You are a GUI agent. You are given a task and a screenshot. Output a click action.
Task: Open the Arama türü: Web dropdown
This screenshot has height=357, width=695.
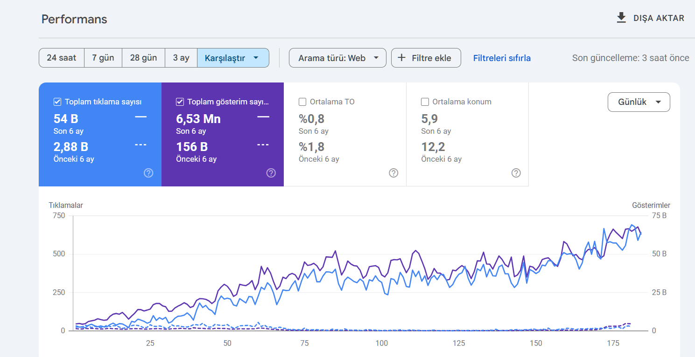pyautogui.click(x=337, y=58)
